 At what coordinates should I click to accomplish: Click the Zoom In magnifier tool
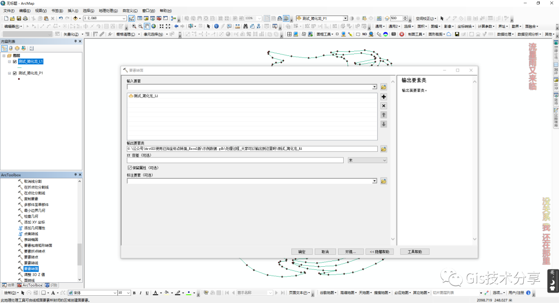pyautogui.click(x=134, y=26)
